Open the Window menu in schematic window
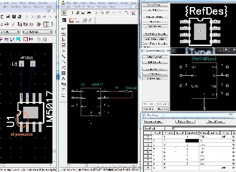Screen dimensions: 236x172 [x=101, y=7]
